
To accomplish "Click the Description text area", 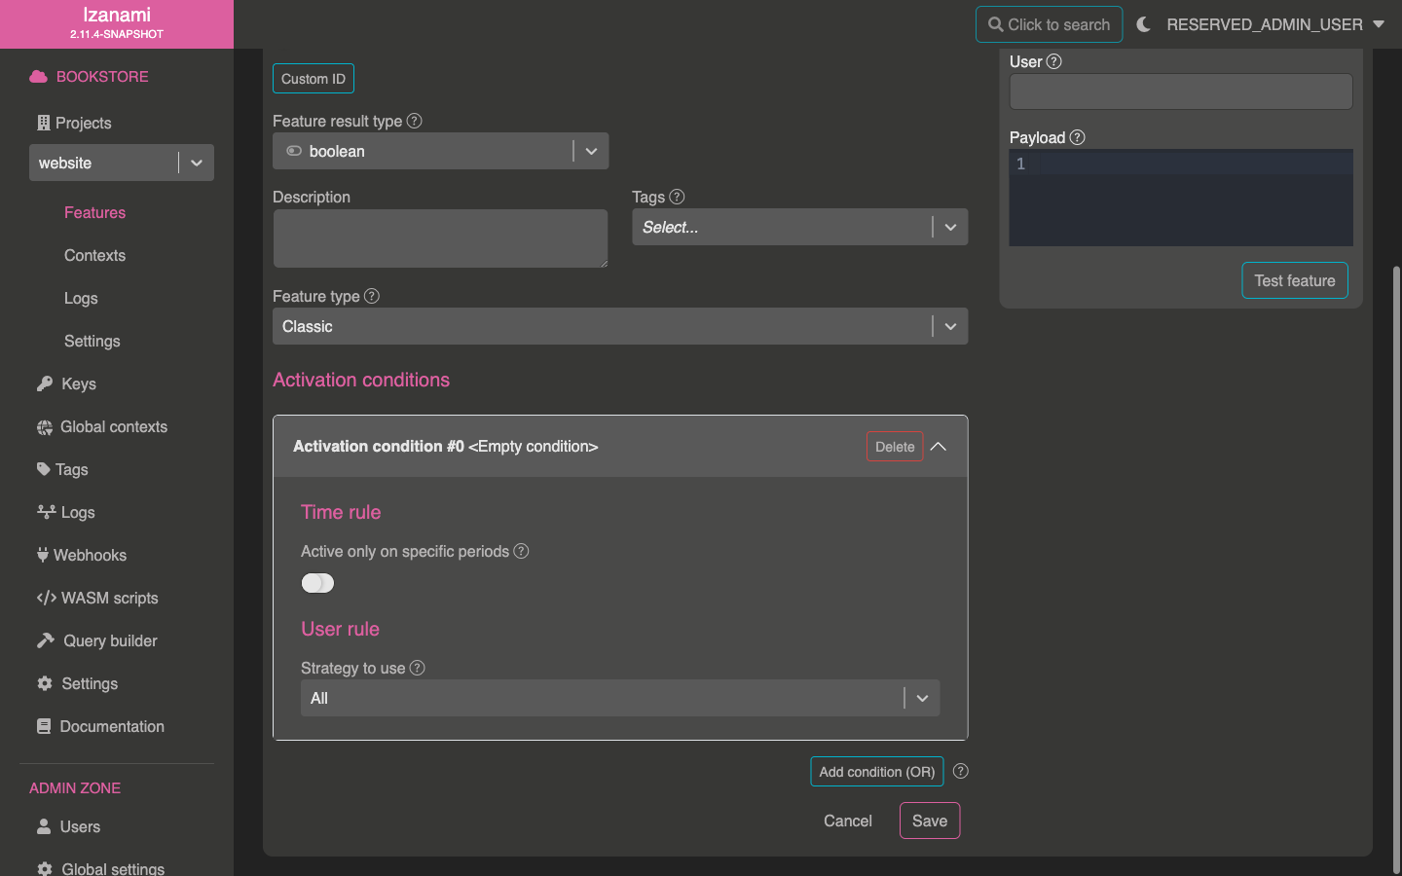I will pos(440,238).
